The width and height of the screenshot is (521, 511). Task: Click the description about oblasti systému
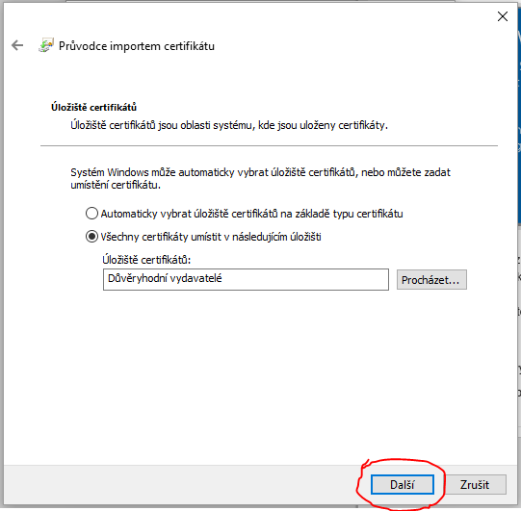(229, 125)
